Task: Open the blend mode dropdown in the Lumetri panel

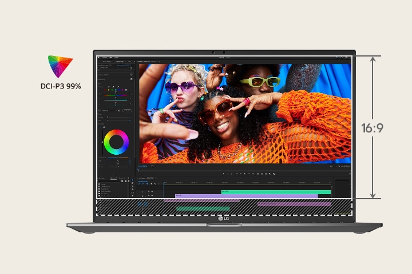Action: point(108,111)
